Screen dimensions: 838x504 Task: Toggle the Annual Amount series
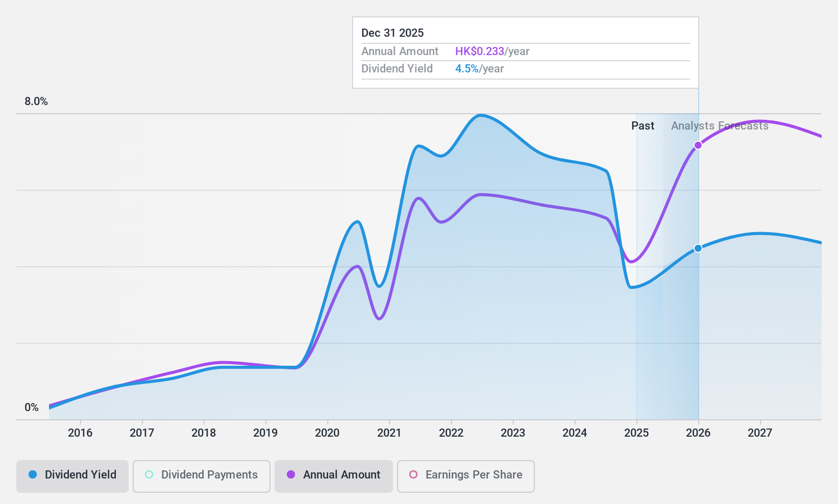click(334, 476)
